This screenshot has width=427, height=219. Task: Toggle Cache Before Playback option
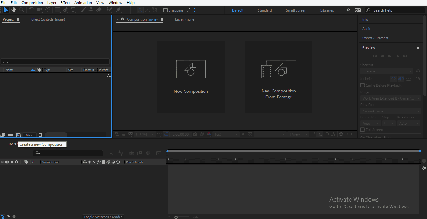pyautogui.click(x=362, y=85)
